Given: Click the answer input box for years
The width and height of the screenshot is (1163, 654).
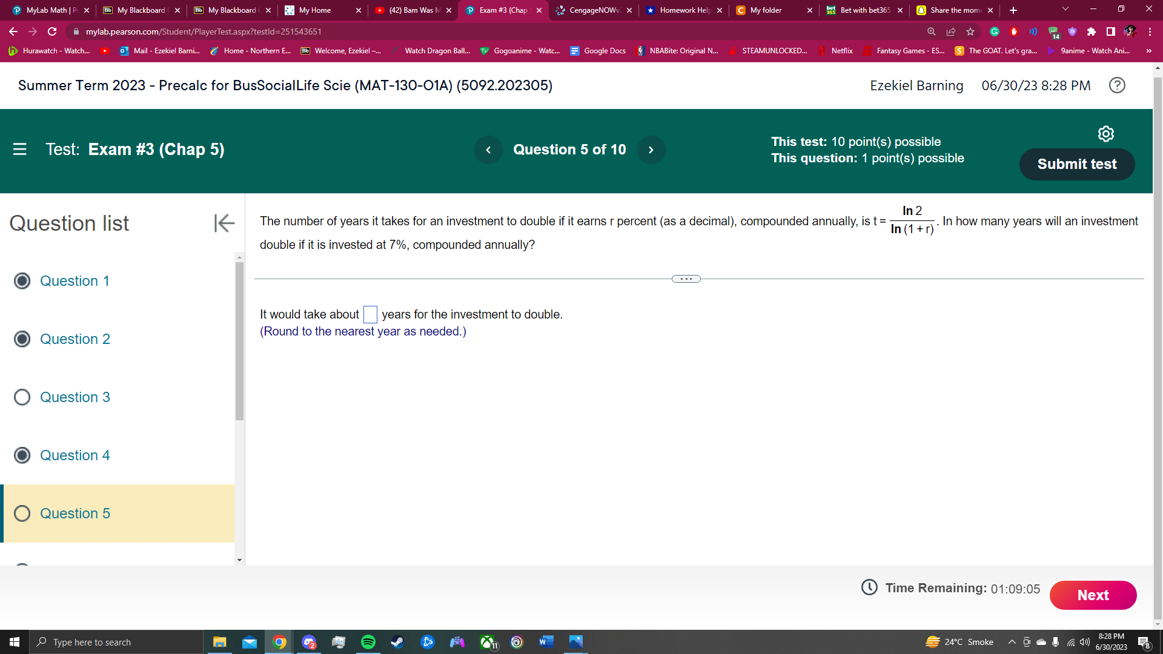Looking at the screenshot, I should click(370, 314).
